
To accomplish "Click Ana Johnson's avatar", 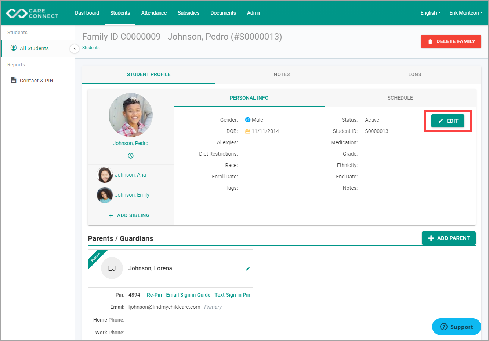I will pos(105,175).
